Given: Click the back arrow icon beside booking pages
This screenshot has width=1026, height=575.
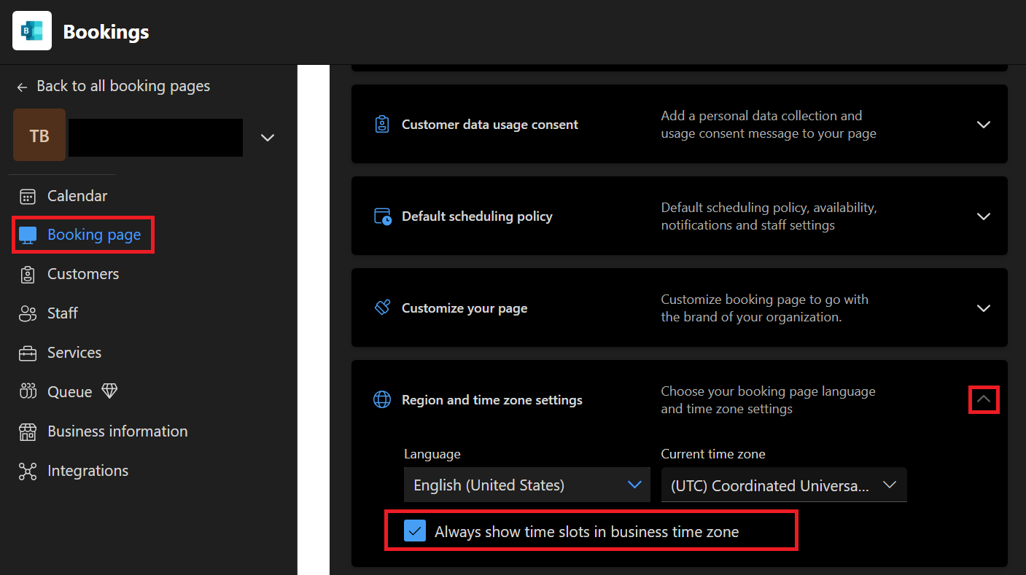Looking at the screenshot, I should point(22,86).
